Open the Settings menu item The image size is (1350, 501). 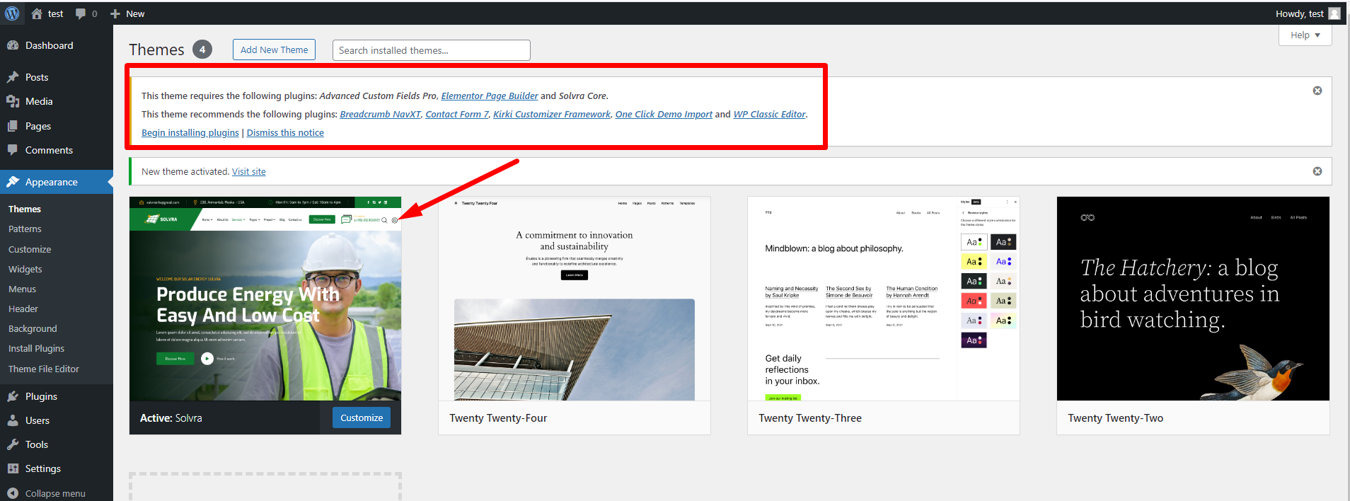(42, 468)
